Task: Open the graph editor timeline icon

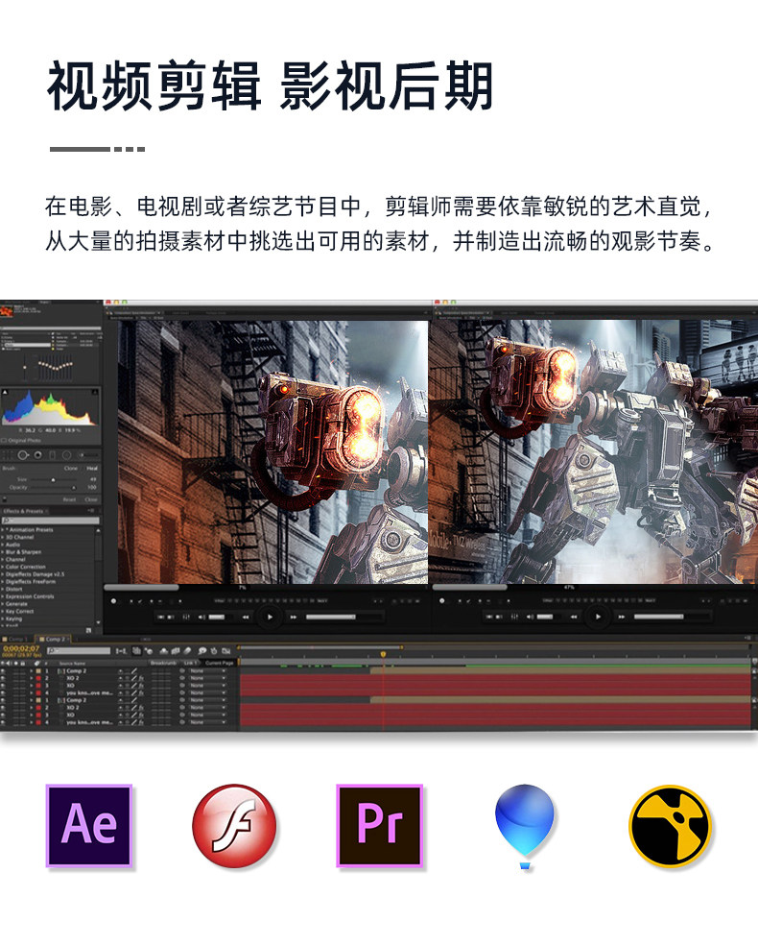Action: point(225,651)
